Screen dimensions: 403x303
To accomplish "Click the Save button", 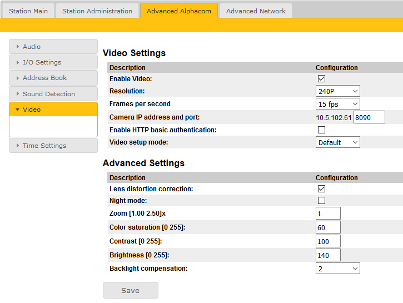I will [x=131, y=290].
